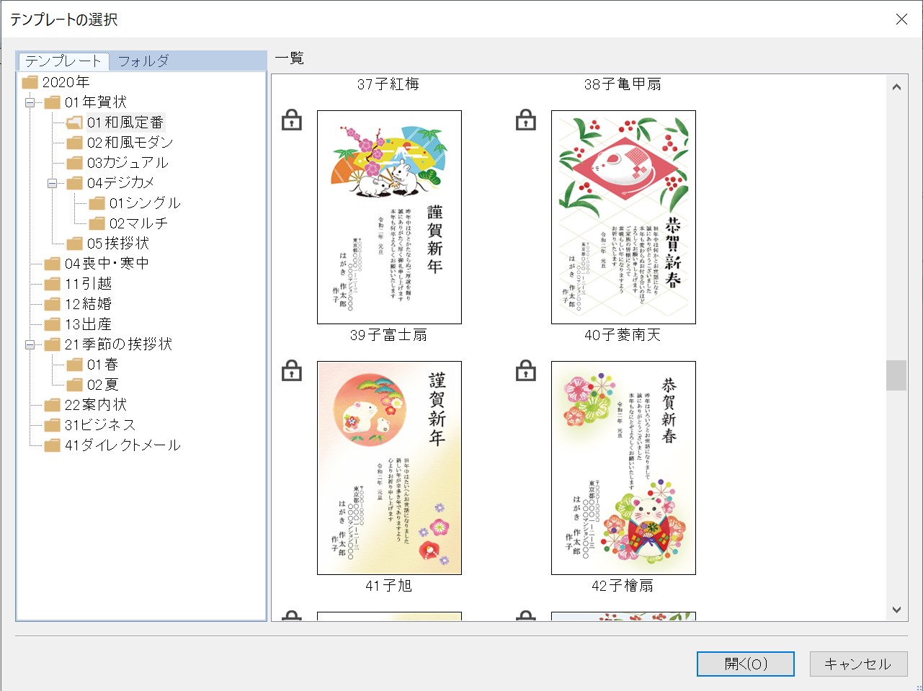
Task: Open the 13出産 folder
Action: point(78,324)
